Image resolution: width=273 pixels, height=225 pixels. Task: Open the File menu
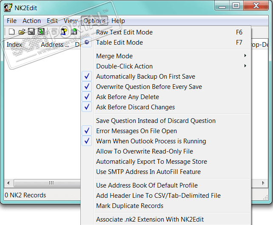pyautogui.click(x=11, y=21)
